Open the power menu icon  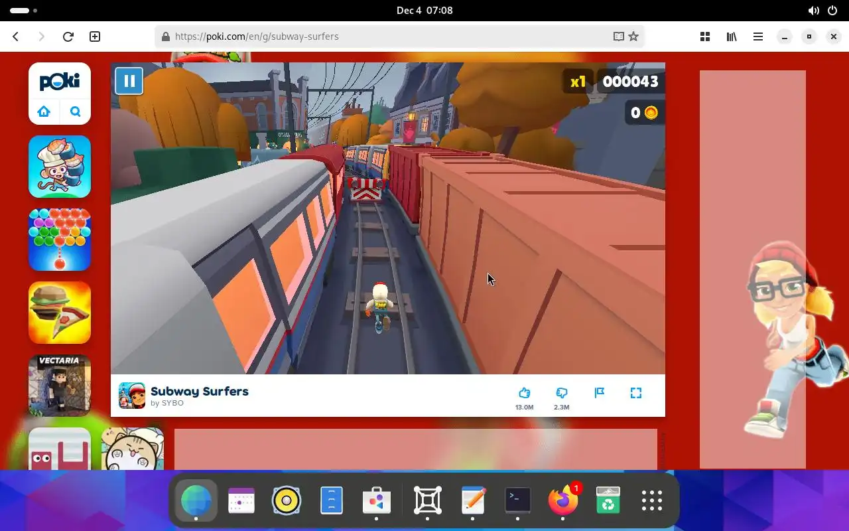[832, 11]
